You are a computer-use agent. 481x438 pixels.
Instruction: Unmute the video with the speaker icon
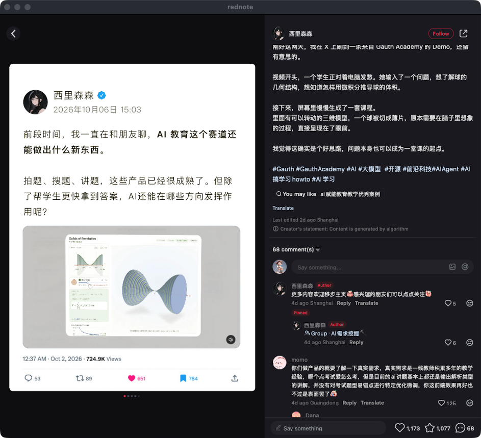tap(231, 340)
